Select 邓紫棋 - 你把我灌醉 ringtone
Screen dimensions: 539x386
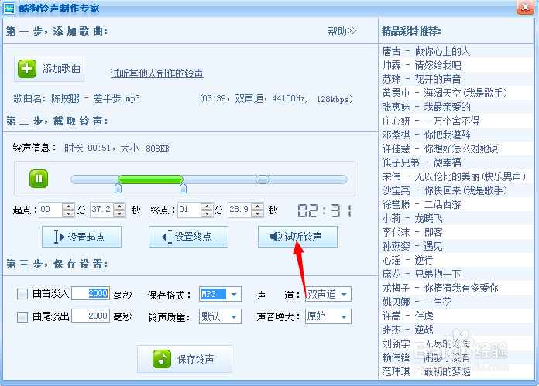pos(455,135)
